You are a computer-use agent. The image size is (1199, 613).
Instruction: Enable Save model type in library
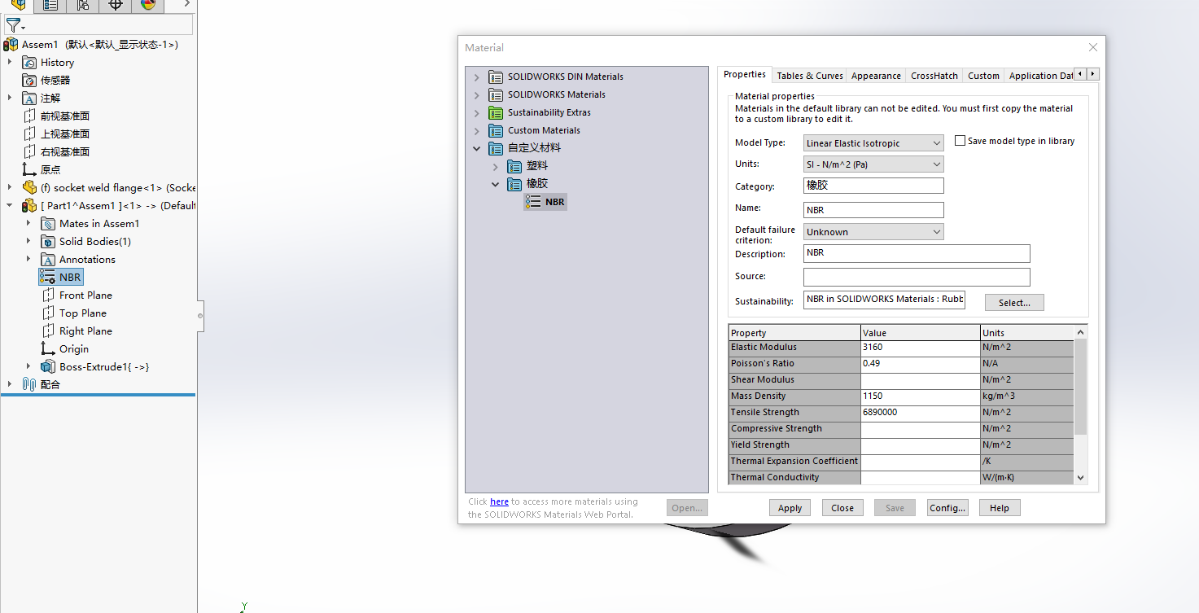coord(960,141)
